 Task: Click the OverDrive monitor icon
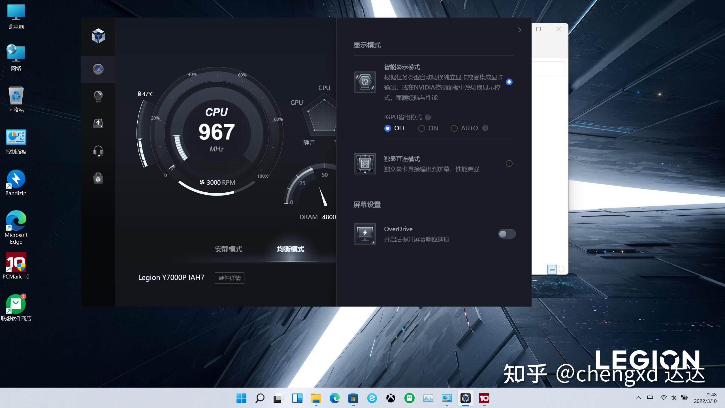pos(365,234)
